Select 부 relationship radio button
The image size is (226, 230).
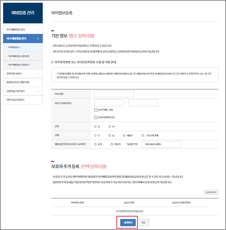(x=95, y=135)
